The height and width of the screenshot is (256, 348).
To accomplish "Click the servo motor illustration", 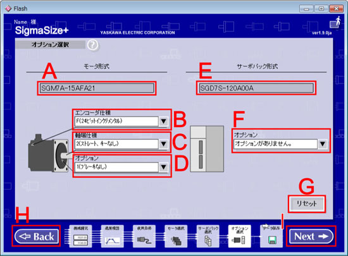I will click(x=48, y=153).
